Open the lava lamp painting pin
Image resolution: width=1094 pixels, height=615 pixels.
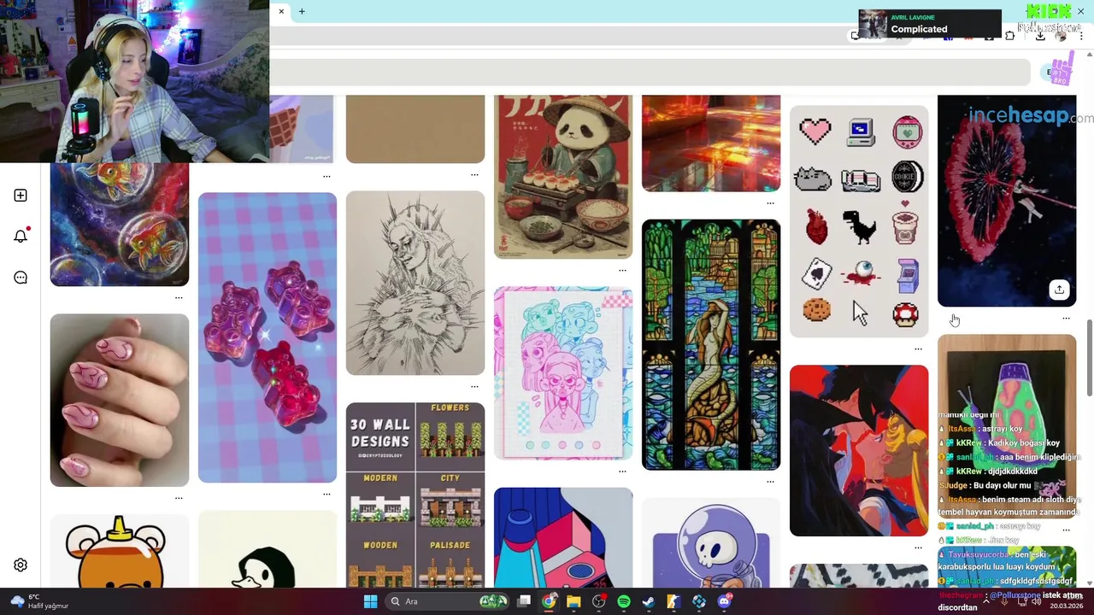click(x=1007, y=425)
